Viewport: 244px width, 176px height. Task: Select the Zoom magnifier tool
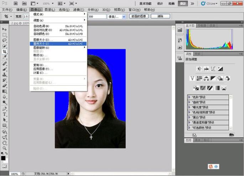pos(5,148)
